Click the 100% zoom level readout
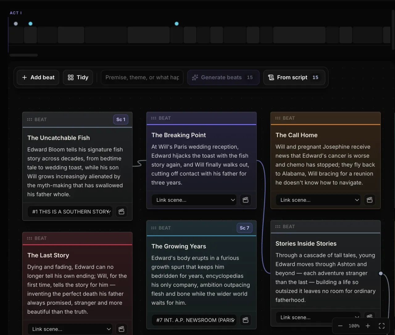395x335 pixels. (354, 326)
